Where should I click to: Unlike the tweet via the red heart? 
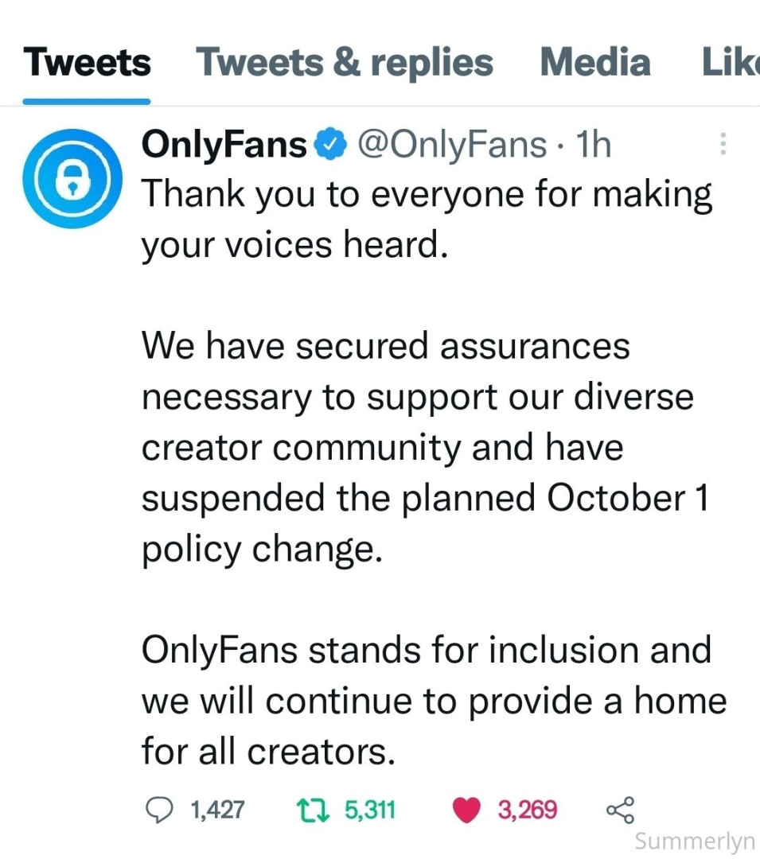click(x=467, y=810)
